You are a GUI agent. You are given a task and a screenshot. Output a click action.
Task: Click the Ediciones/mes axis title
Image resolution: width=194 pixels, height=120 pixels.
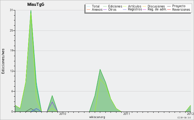pyautogui.click(x=3, y=61)
